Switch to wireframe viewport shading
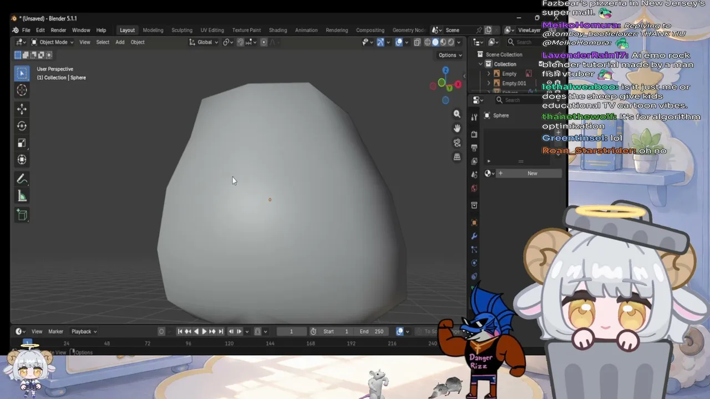Viewport: 710px width, 399px height. (x=428, y=42)
